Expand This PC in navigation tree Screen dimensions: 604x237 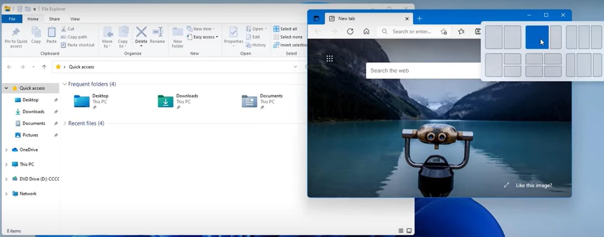[6, 164]
